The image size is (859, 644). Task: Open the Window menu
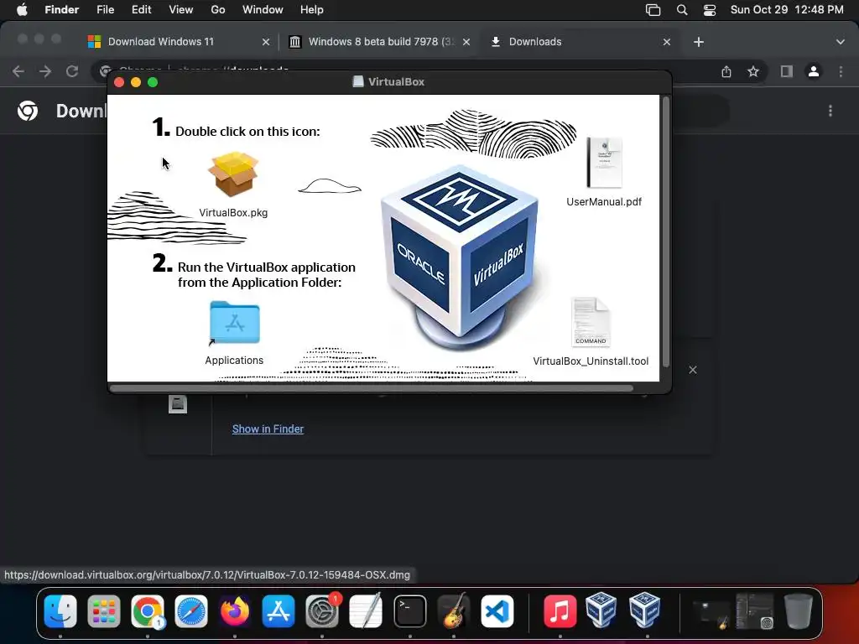263,10
